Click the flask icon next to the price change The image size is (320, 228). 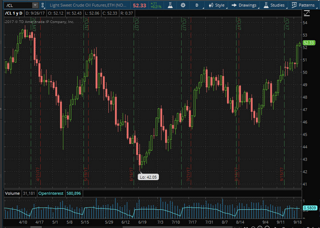click(170, 5)
